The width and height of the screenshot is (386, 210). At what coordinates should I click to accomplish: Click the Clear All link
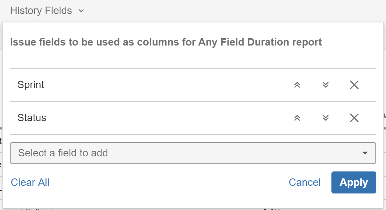click(x=30, y=182)
